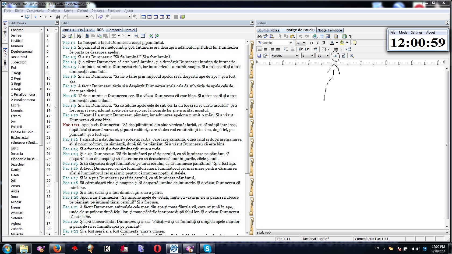Toggle underline formatting in the editor
This screenshot has width=452, height=254.
pos(324,43)
